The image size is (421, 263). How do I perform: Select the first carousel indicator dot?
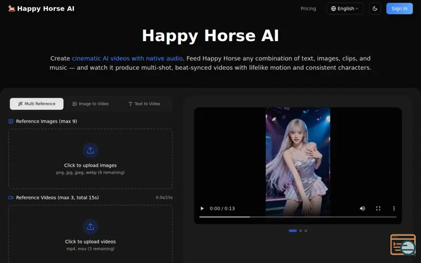[293, 231]
